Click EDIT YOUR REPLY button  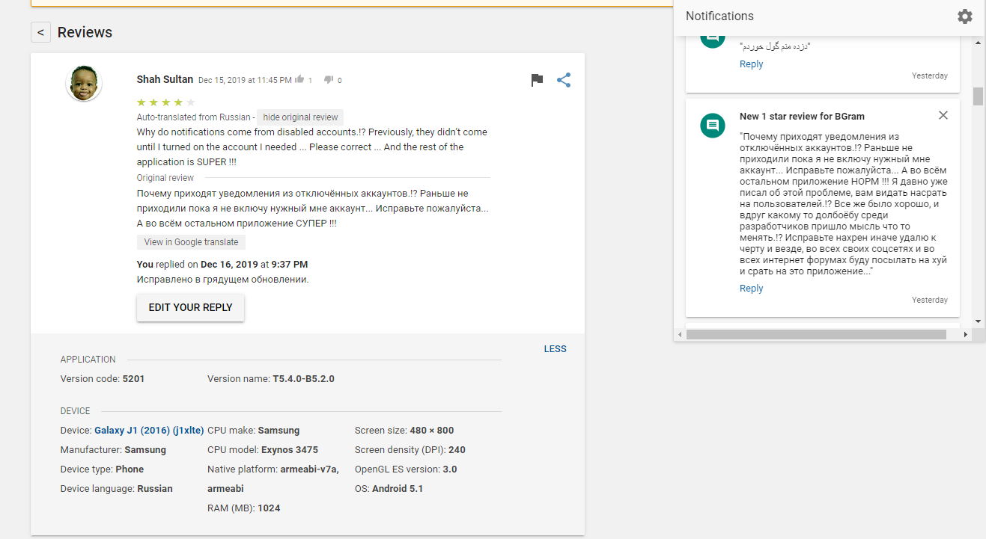tap(190, 307)
